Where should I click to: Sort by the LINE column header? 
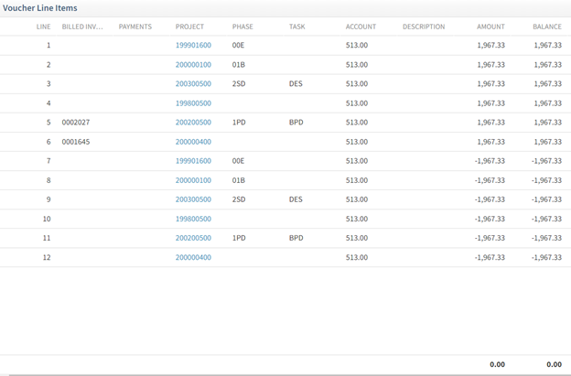(43, 27)
